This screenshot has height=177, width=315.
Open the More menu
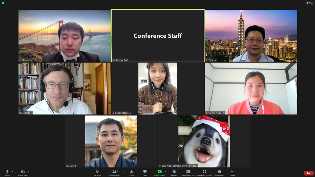(x=233, y=173)
